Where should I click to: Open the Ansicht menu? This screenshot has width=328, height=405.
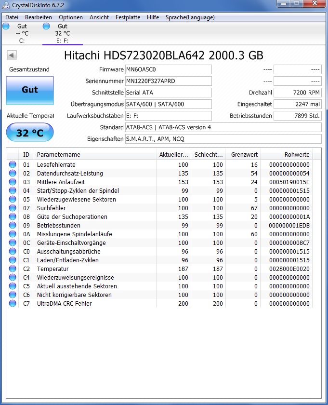[99, 17]
